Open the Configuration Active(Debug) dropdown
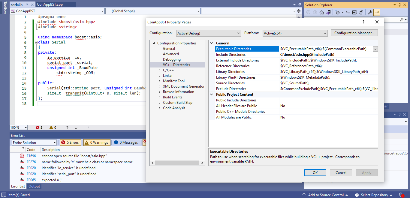 (209, 33)
